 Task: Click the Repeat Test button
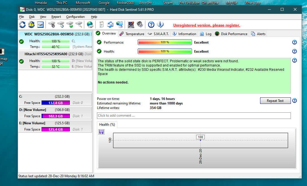coord(275,101)
